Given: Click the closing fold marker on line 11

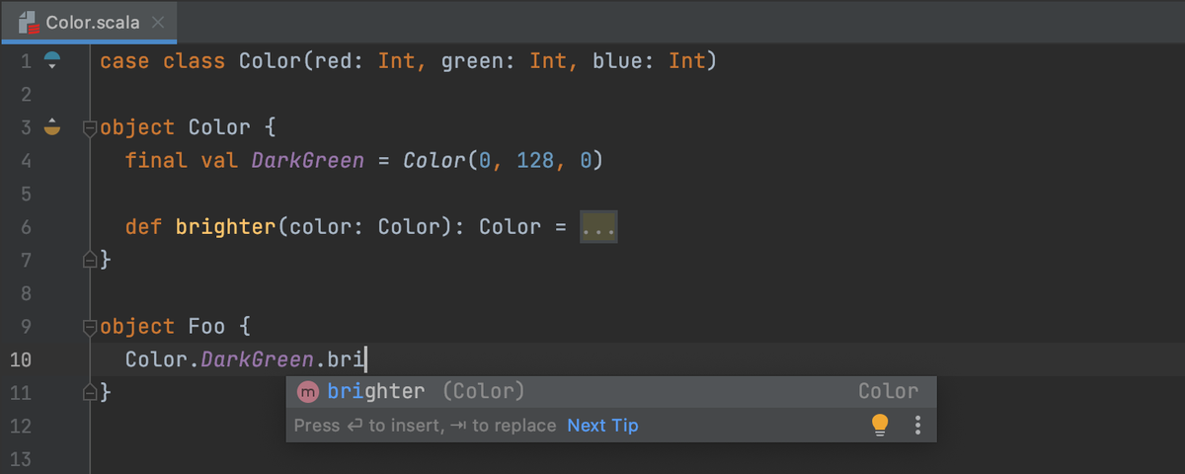Looking at the screenshot, I should coord(90,392).
